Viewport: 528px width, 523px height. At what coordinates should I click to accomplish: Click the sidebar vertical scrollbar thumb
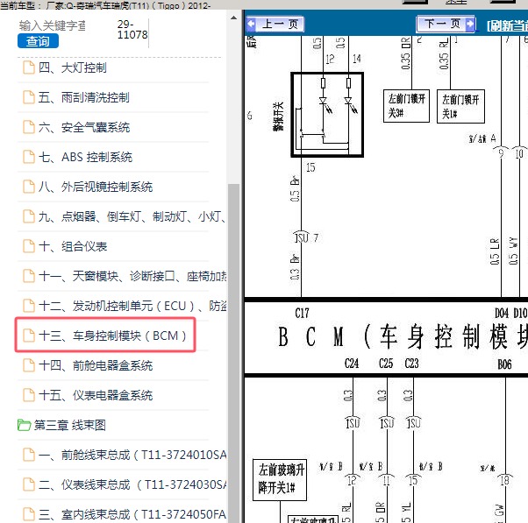[233, 353]
